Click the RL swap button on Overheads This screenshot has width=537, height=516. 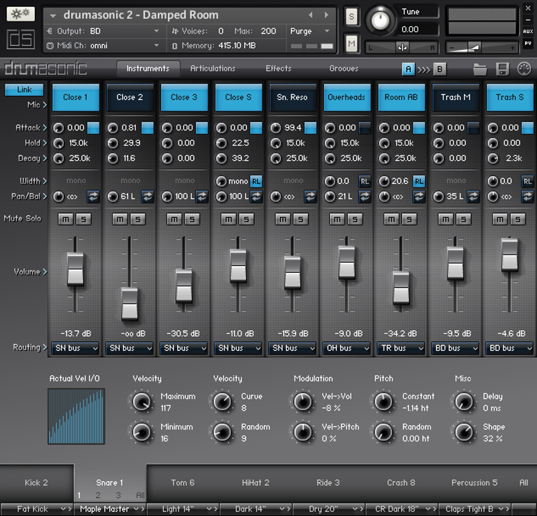tap(364, 181)
